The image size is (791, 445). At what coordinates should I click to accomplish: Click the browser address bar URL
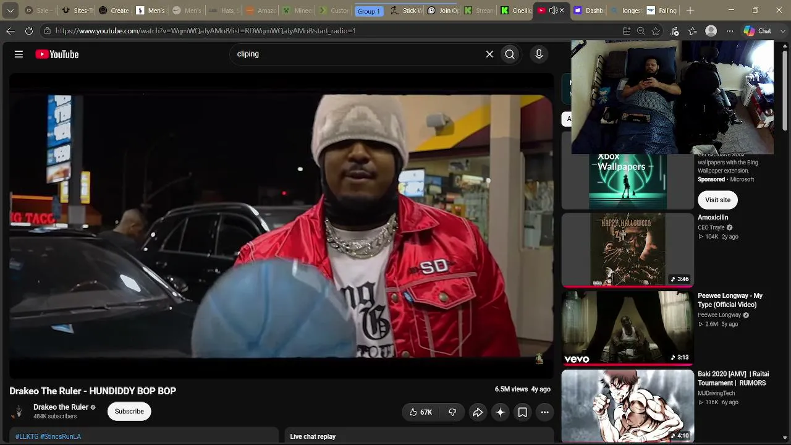click(x=206, y=31)
